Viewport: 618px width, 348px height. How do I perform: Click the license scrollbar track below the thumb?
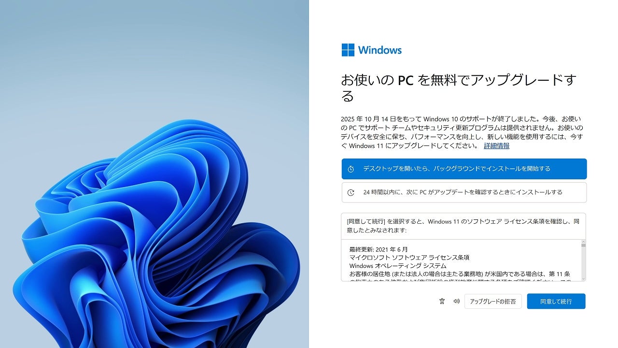(x=583, y=262)
